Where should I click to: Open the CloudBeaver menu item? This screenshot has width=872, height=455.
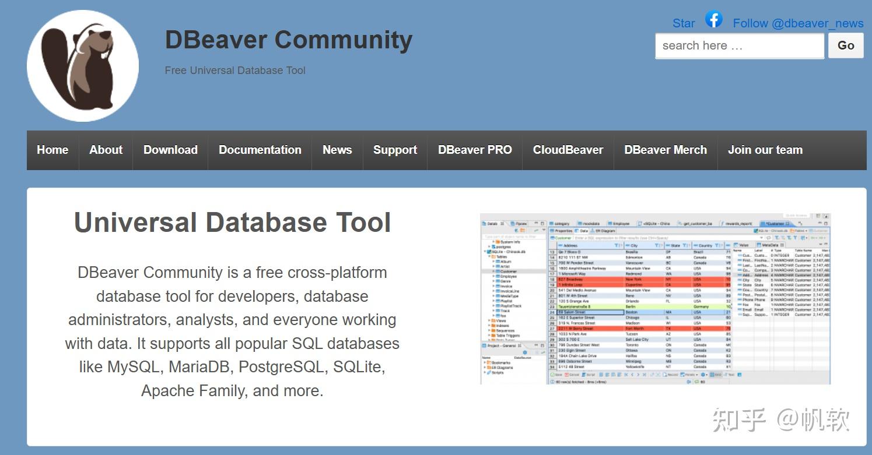click(568, 150)
